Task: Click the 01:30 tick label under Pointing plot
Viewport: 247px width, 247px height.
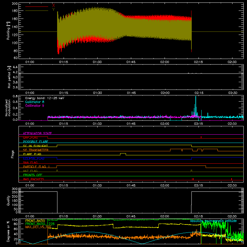Action: click(x=97, y=62)
